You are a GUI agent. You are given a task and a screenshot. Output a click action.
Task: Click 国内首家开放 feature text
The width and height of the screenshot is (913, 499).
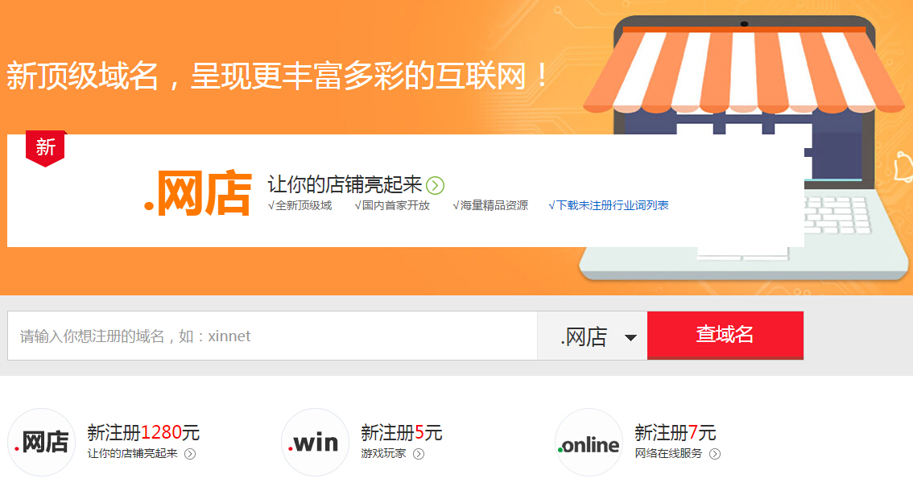point(392,205)
